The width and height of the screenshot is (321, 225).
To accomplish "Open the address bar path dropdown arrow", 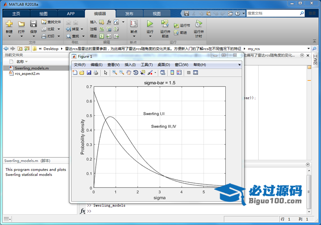I will point(308,49).
